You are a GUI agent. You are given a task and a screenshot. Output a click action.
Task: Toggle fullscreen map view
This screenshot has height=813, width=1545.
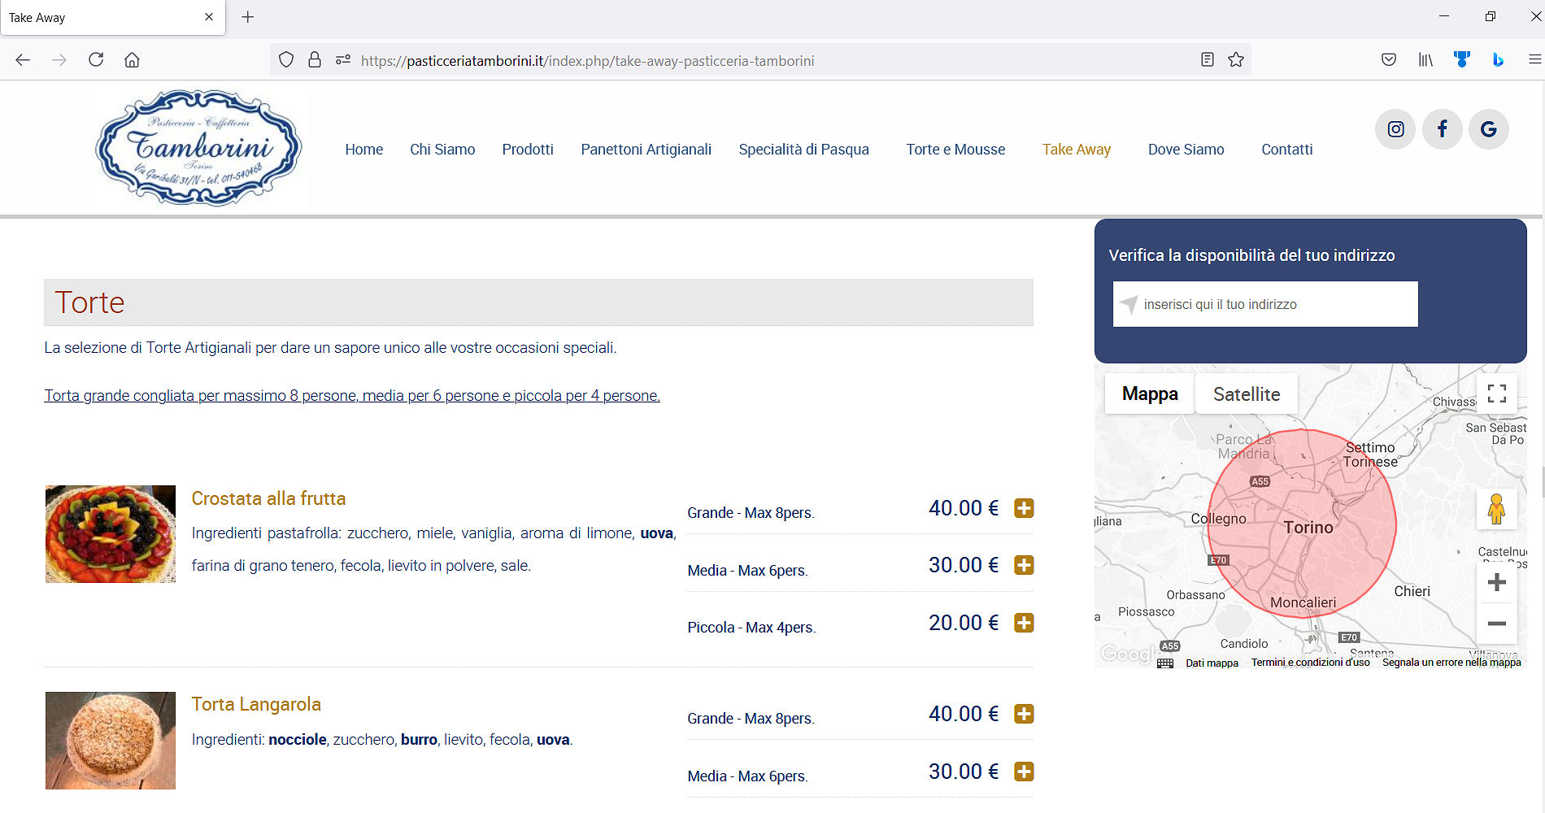click(1496, 394)
